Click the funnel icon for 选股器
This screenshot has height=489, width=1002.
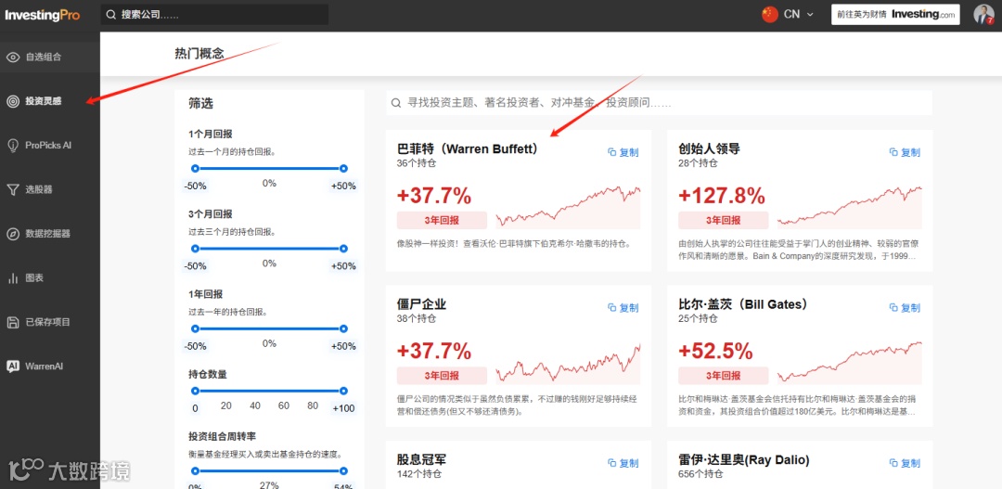13,189
